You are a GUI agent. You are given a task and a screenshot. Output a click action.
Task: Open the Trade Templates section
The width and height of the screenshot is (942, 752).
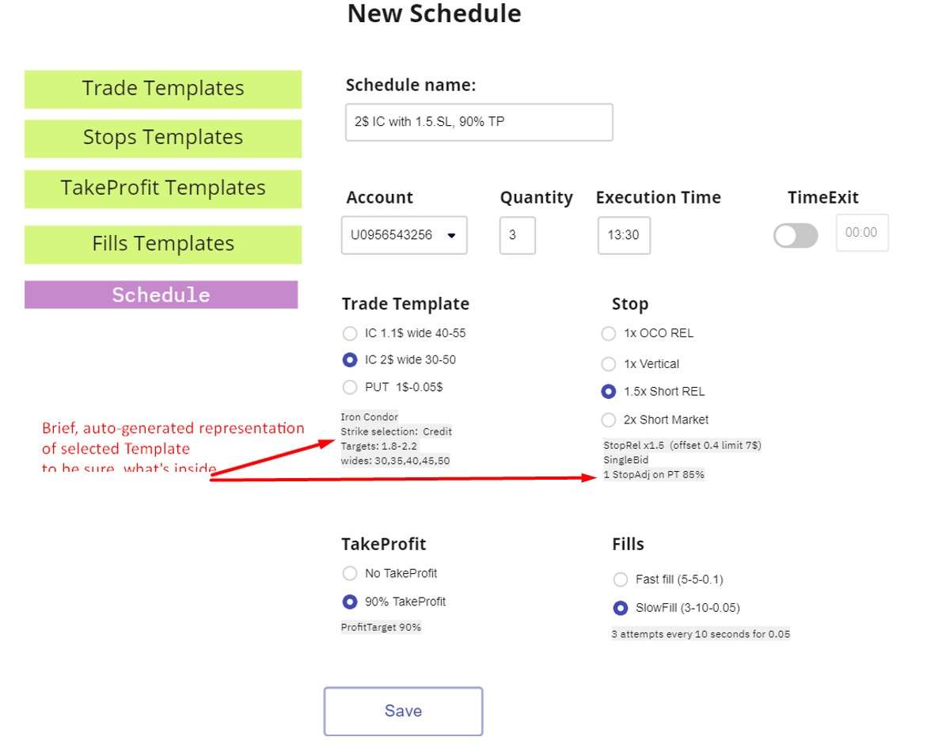point(162,89)
